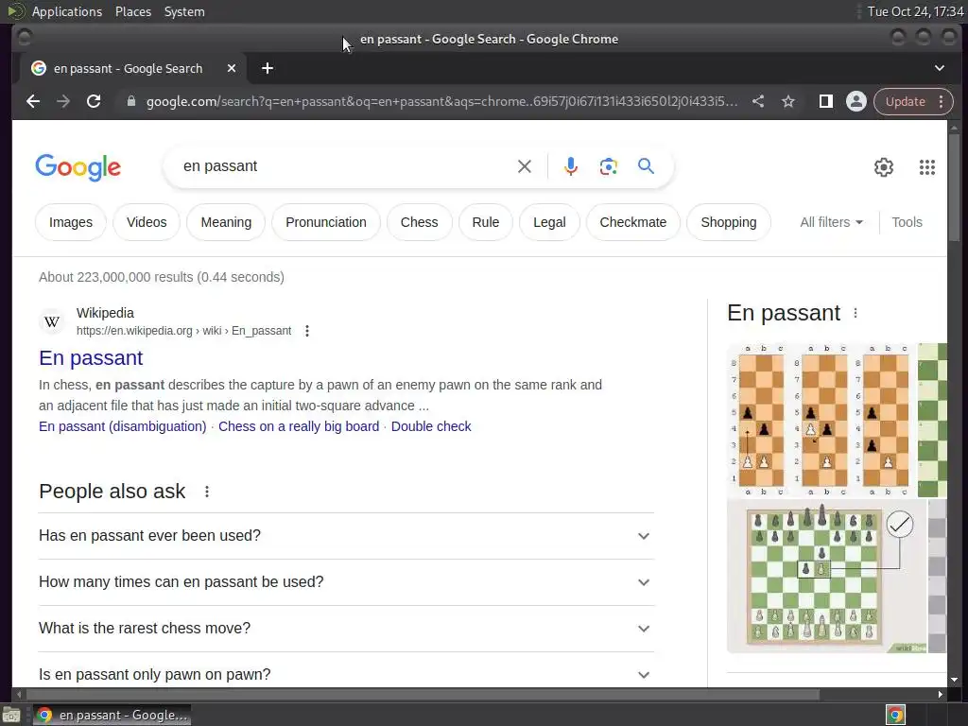
Task: Go to Google home via logo
Action: click(x=78, y=167)
